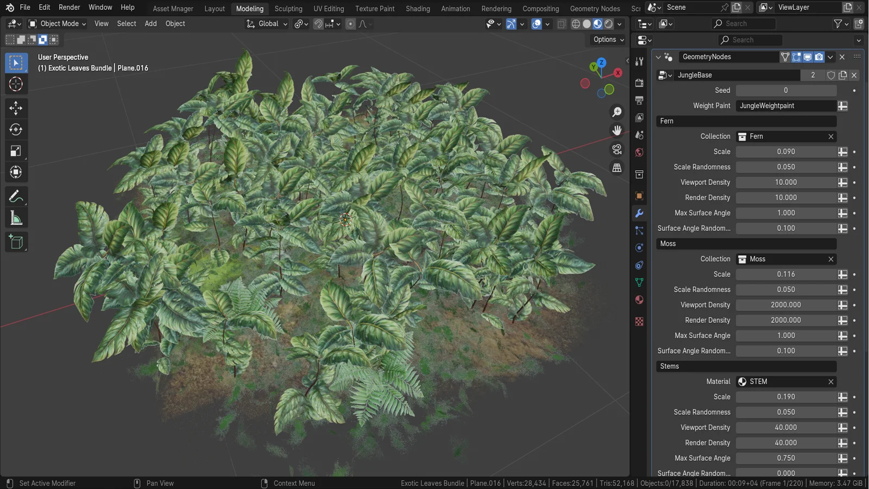
Task: Select the Annotate tool
Action: click(x=16, y=196)
